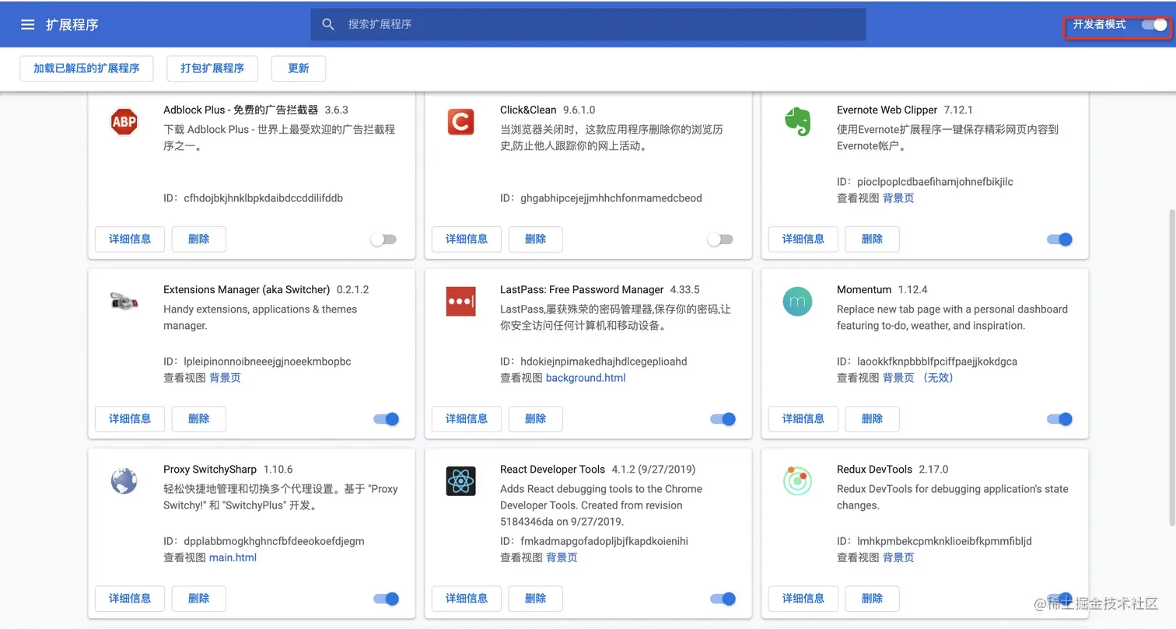Select the Adblock Plus ID string
The height and width of the screenshot is (629, 1176).
pos(263,198)
